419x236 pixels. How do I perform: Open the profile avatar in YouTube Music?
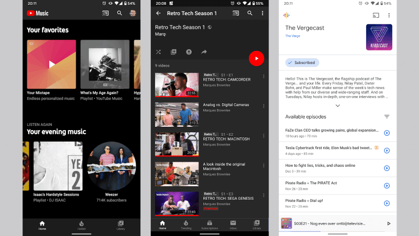point(133,13)
